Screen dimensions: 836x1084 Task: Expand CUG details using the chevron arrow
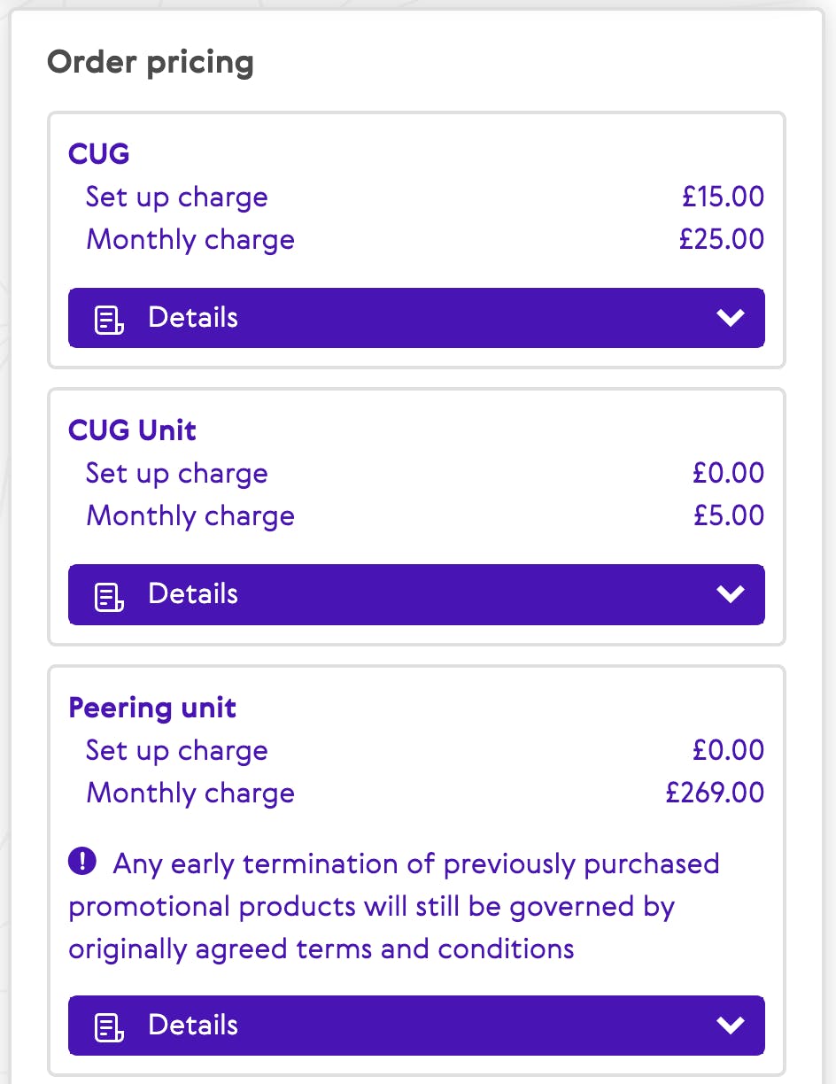[x=731, y=318]
